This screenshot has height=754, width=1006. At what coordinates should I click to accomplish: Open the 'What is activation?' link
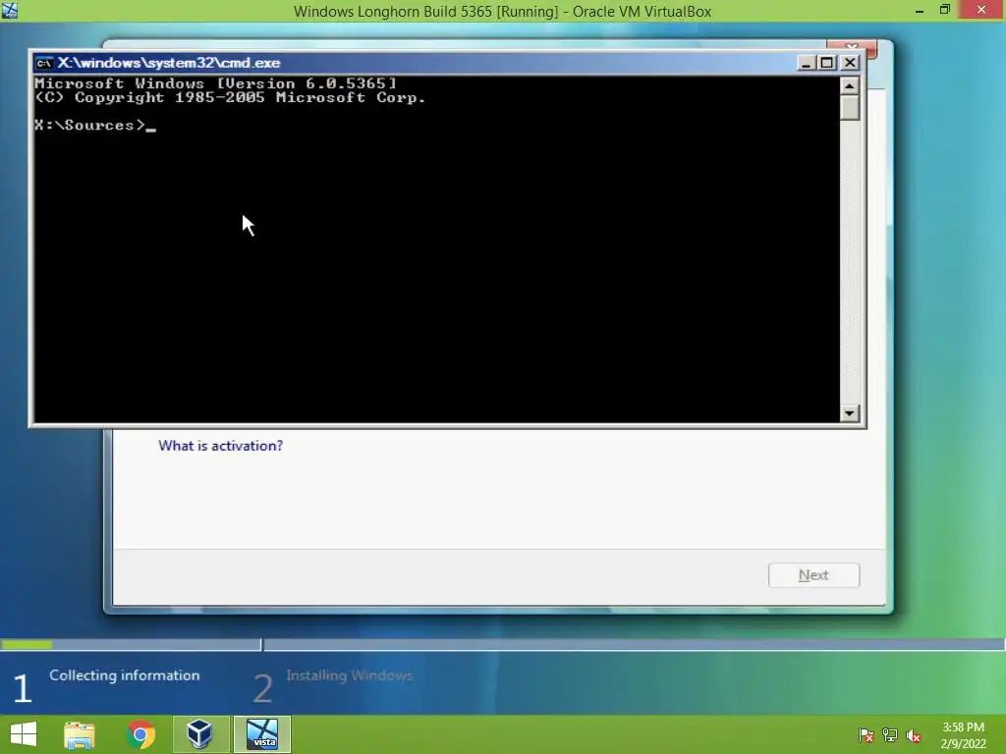(x=221, y=446)
